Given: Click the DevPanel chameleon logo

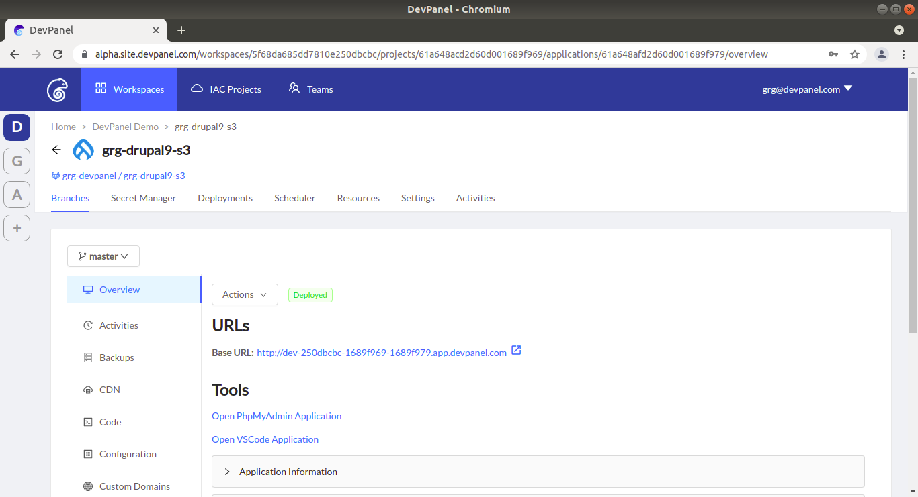Looking at the screenshot, I should 58,89.
